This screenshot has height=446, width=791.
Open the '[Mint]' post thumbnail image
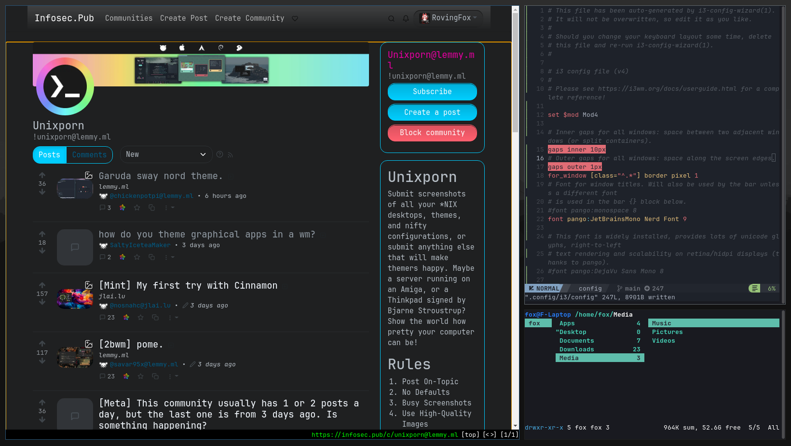click(75, 298)
